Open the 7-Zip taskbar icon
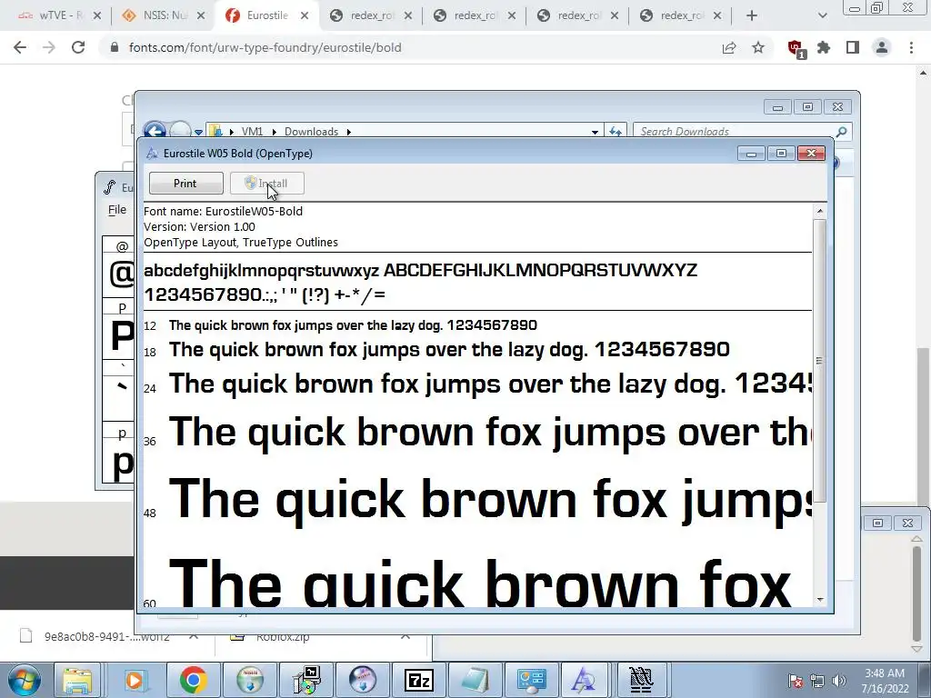Screen dimensions: 931x698 [418, 680]
